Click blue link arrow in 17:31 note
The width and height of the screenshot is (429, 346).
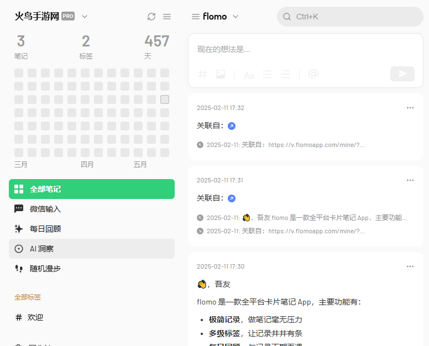click(x=232, y=198)
